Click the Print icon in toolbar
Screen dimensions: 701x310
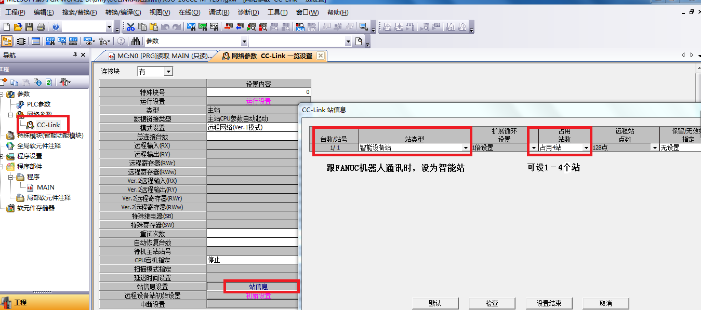41,27
